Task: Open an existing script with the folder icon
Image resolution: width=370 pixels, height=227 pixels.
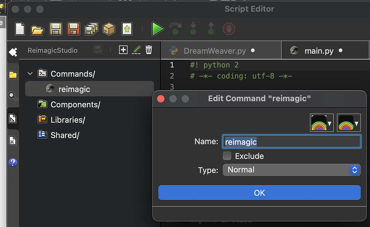Action: (x=38, y=29)
